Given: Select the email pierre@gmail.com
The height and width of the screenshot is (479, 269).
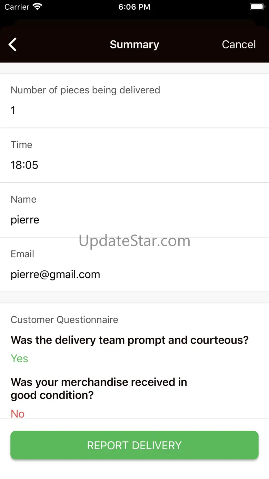Looking at the screenshot, I should click(x=56, y=275).
